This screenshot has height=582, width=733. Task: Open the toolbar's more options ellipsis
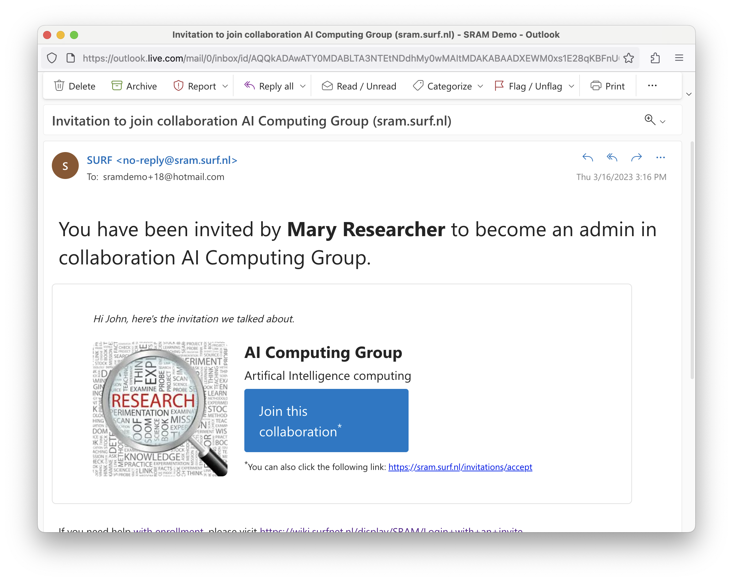click(x=652, y=86)
